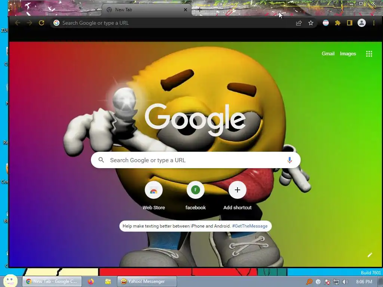The height and width of the screenshot is (287, 383).
Task: Click the Google icon in address bar
Action: (x=56, y=23)
